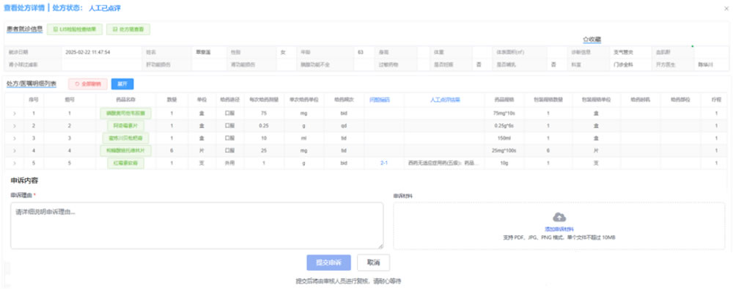Viewport: 733px width, 289px height.
Task: Close the prescription detail dialog
Action: click(726, 8)
